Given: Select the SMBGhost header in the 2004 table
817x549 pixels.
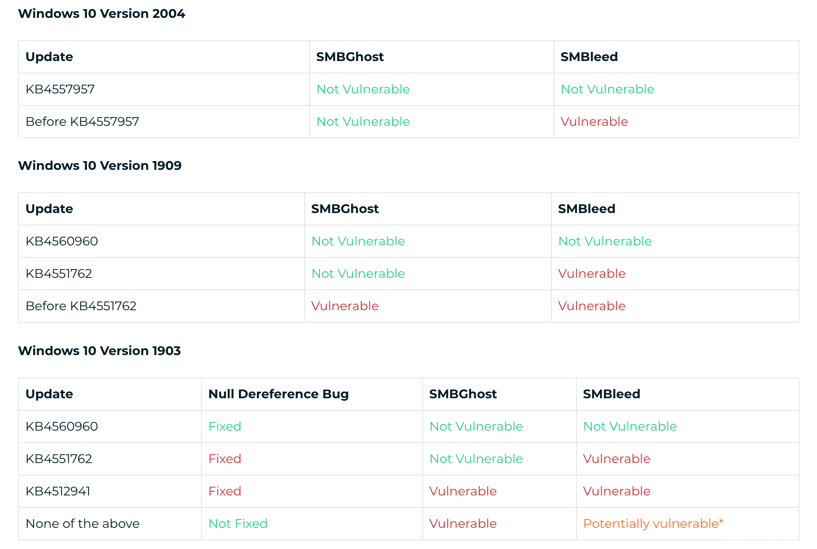Looking at the screenshot, I should click(350, 57).
